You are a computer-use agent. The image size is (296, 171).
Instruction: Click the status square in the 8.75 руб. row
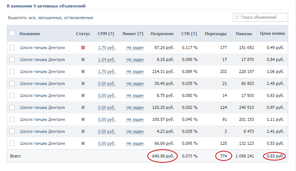(x=83, y=95)
